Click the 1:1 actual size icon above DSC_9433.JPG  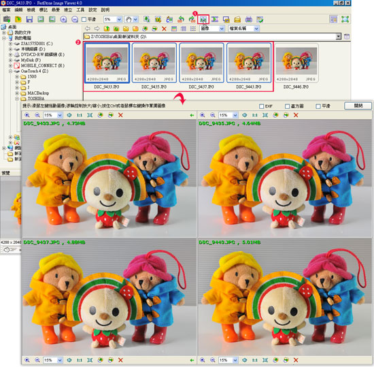click(80, 115)
